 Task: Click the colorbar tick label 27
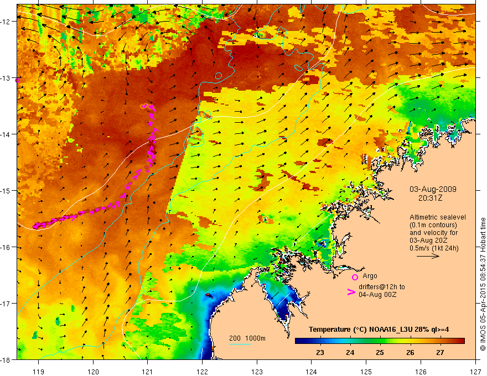pyautogui.click(x=440, y=353)
